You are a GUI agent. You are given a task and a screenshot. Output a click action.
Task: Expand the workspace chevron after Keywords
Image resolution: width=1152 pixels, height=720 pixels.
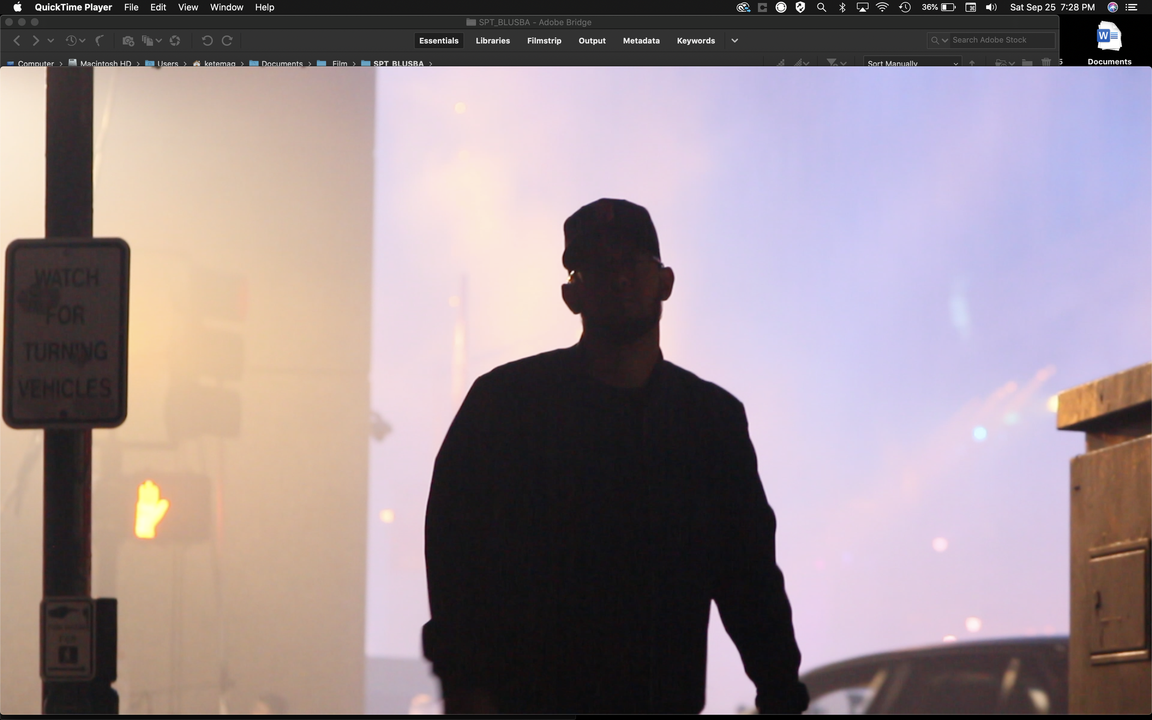(x=735, y=41)
